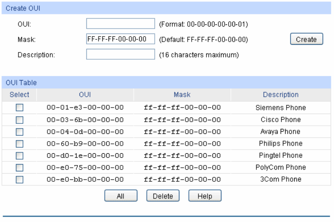334x222 pixels.
Task: Click the Delete button
Action: click(163, 196)
